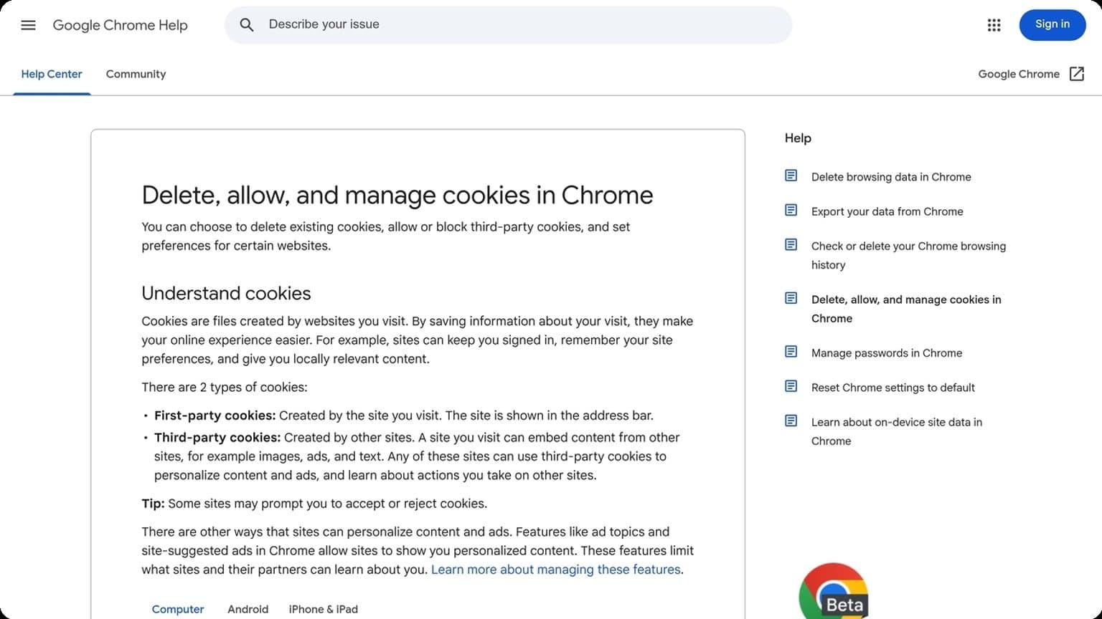Click the Sign in button
Image resolution: width=1102 pixels, height=619 pixels.
(x=1052, y=24)
